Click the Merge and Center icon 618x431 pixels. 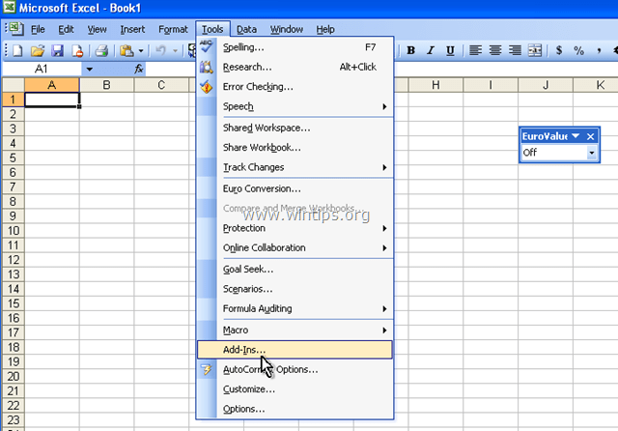tap(535, 50)
